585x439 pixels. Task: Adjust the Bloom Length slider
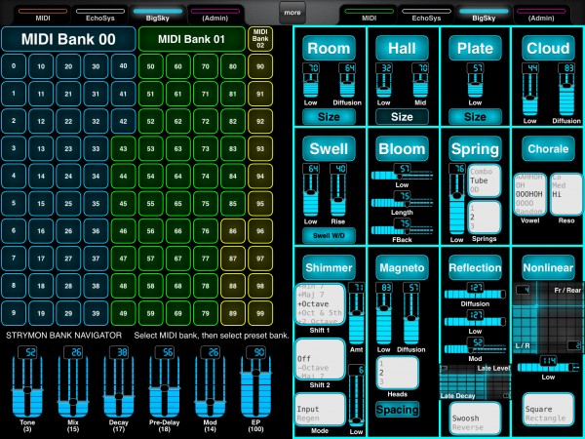(x=402, y=203)
